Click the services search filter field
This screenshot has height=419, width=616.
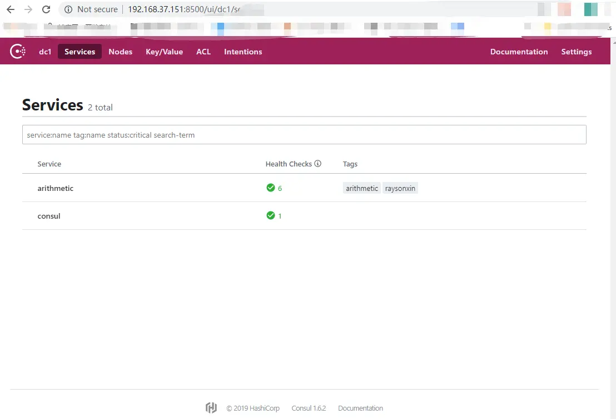304,134
